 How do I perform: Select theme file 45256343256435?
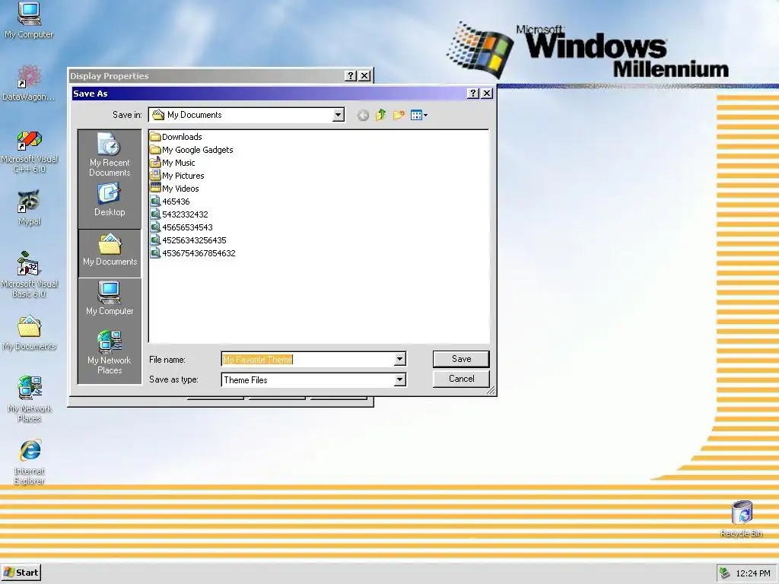(189, 240)
